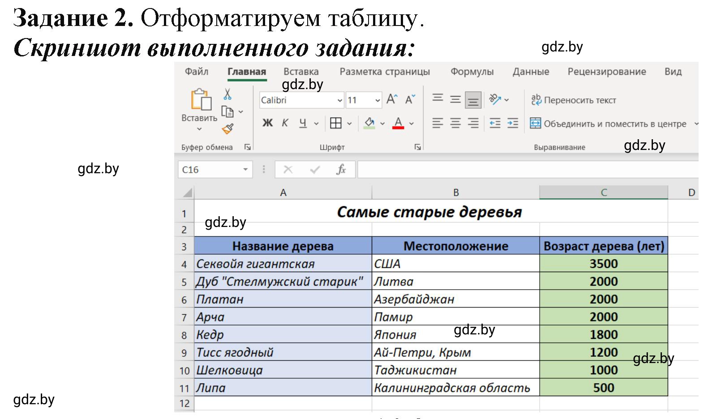
Task: Align text left
Action: click(x=438, y=123)
